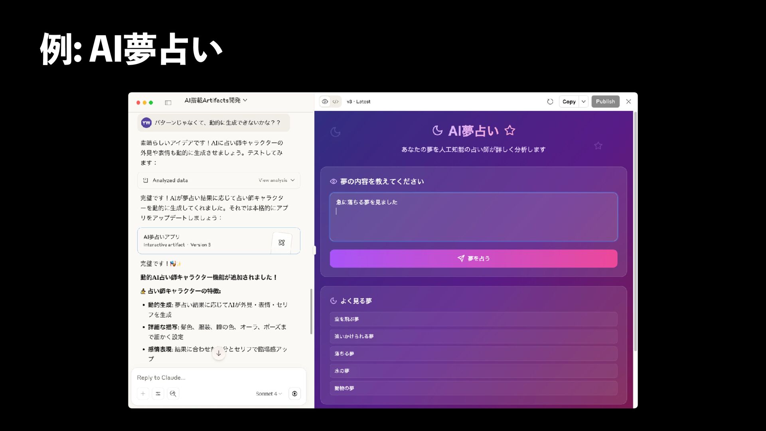Viewport: 766px width, 431px height.
Task: Click the plus attachment button
Action: pos(143,393)
